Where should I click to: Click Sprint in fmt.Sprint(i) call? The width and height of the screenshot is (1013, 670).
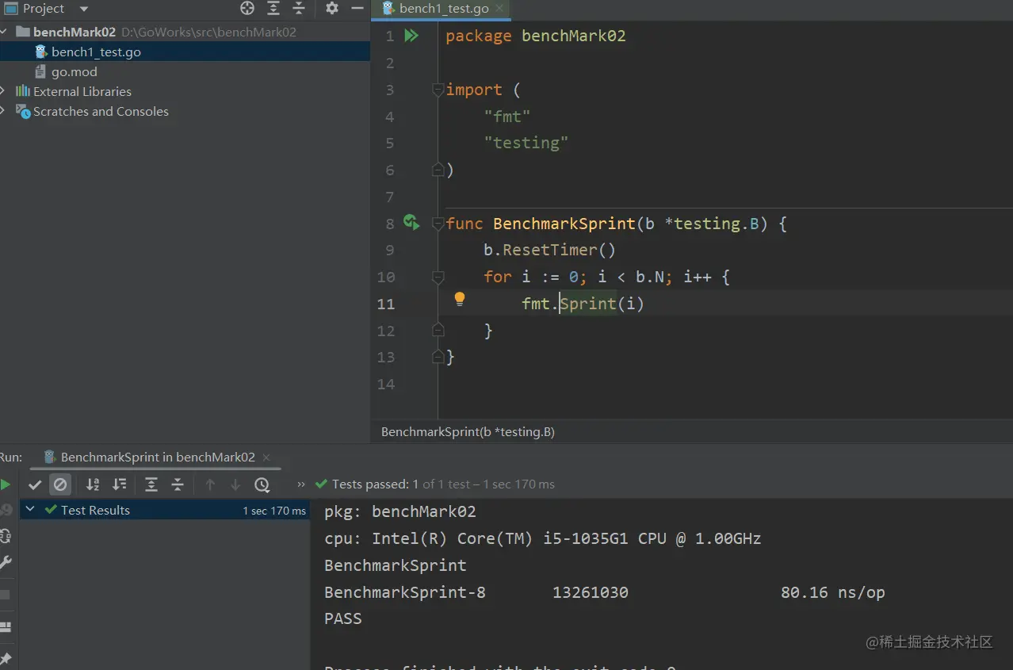pyautogui.click(x=588, y=303)
